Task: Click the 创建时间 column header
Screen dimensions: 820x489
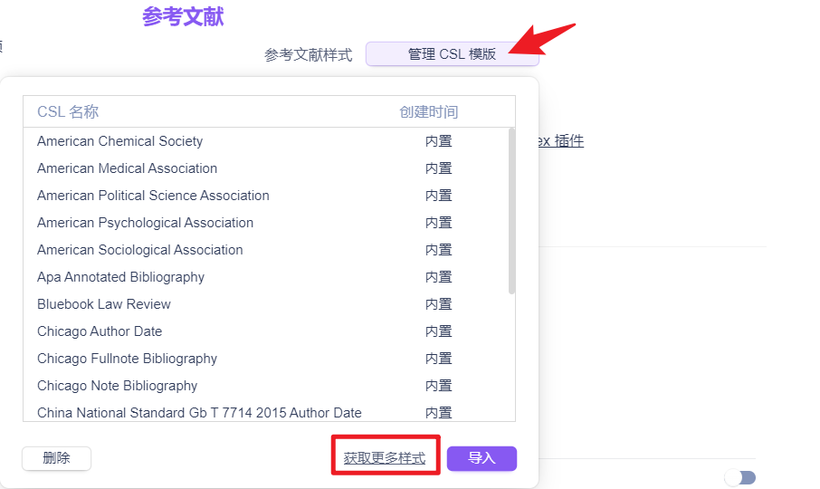Action: click(x=429, y=112)
